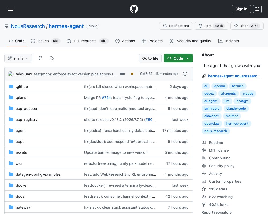Screen dimensions: 268x214
Task: Open Custom properties link
Action: 221,181
